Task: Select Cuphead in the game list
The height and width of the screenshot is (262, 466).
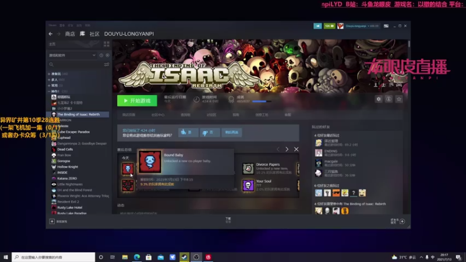Action: tap(63, 137)
